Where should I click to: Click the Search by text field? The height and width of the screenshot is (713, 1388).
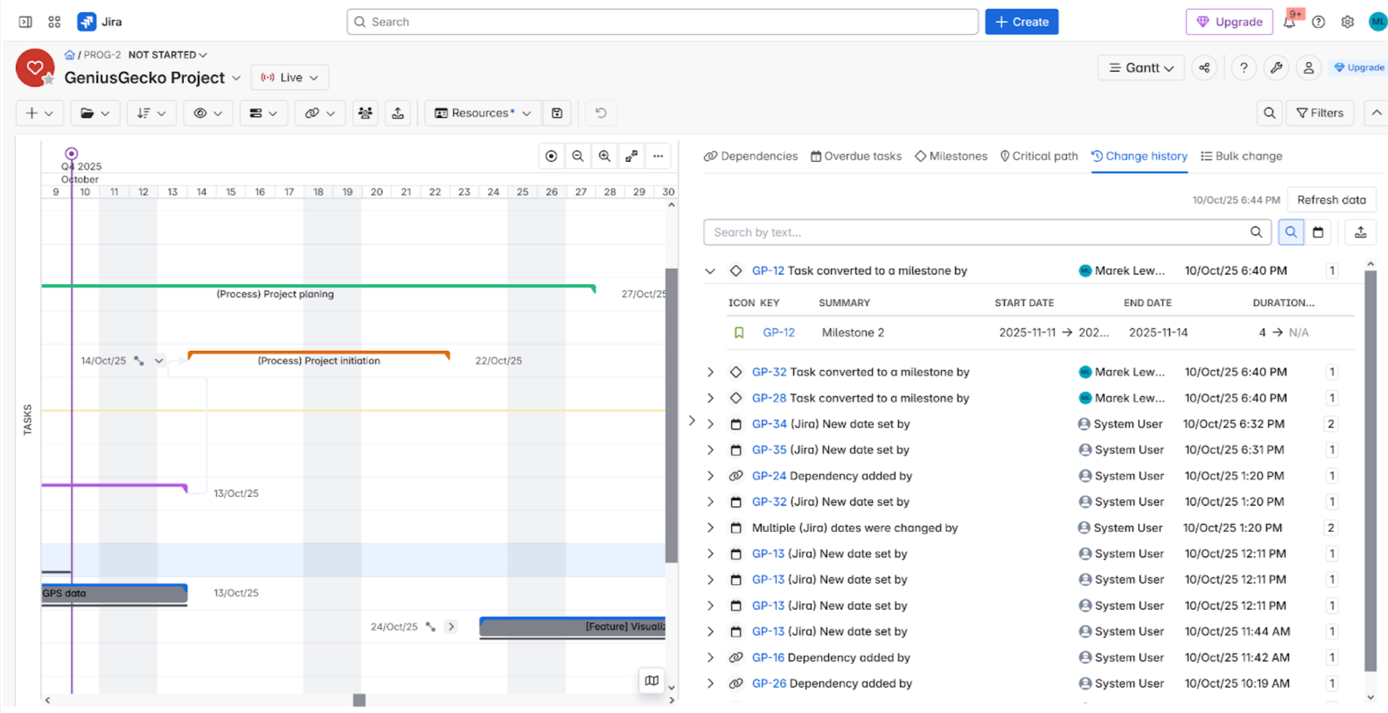pyautogui.click(x=978, y=232)
